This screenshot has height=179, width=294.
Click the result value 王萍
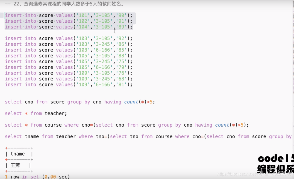15,165
